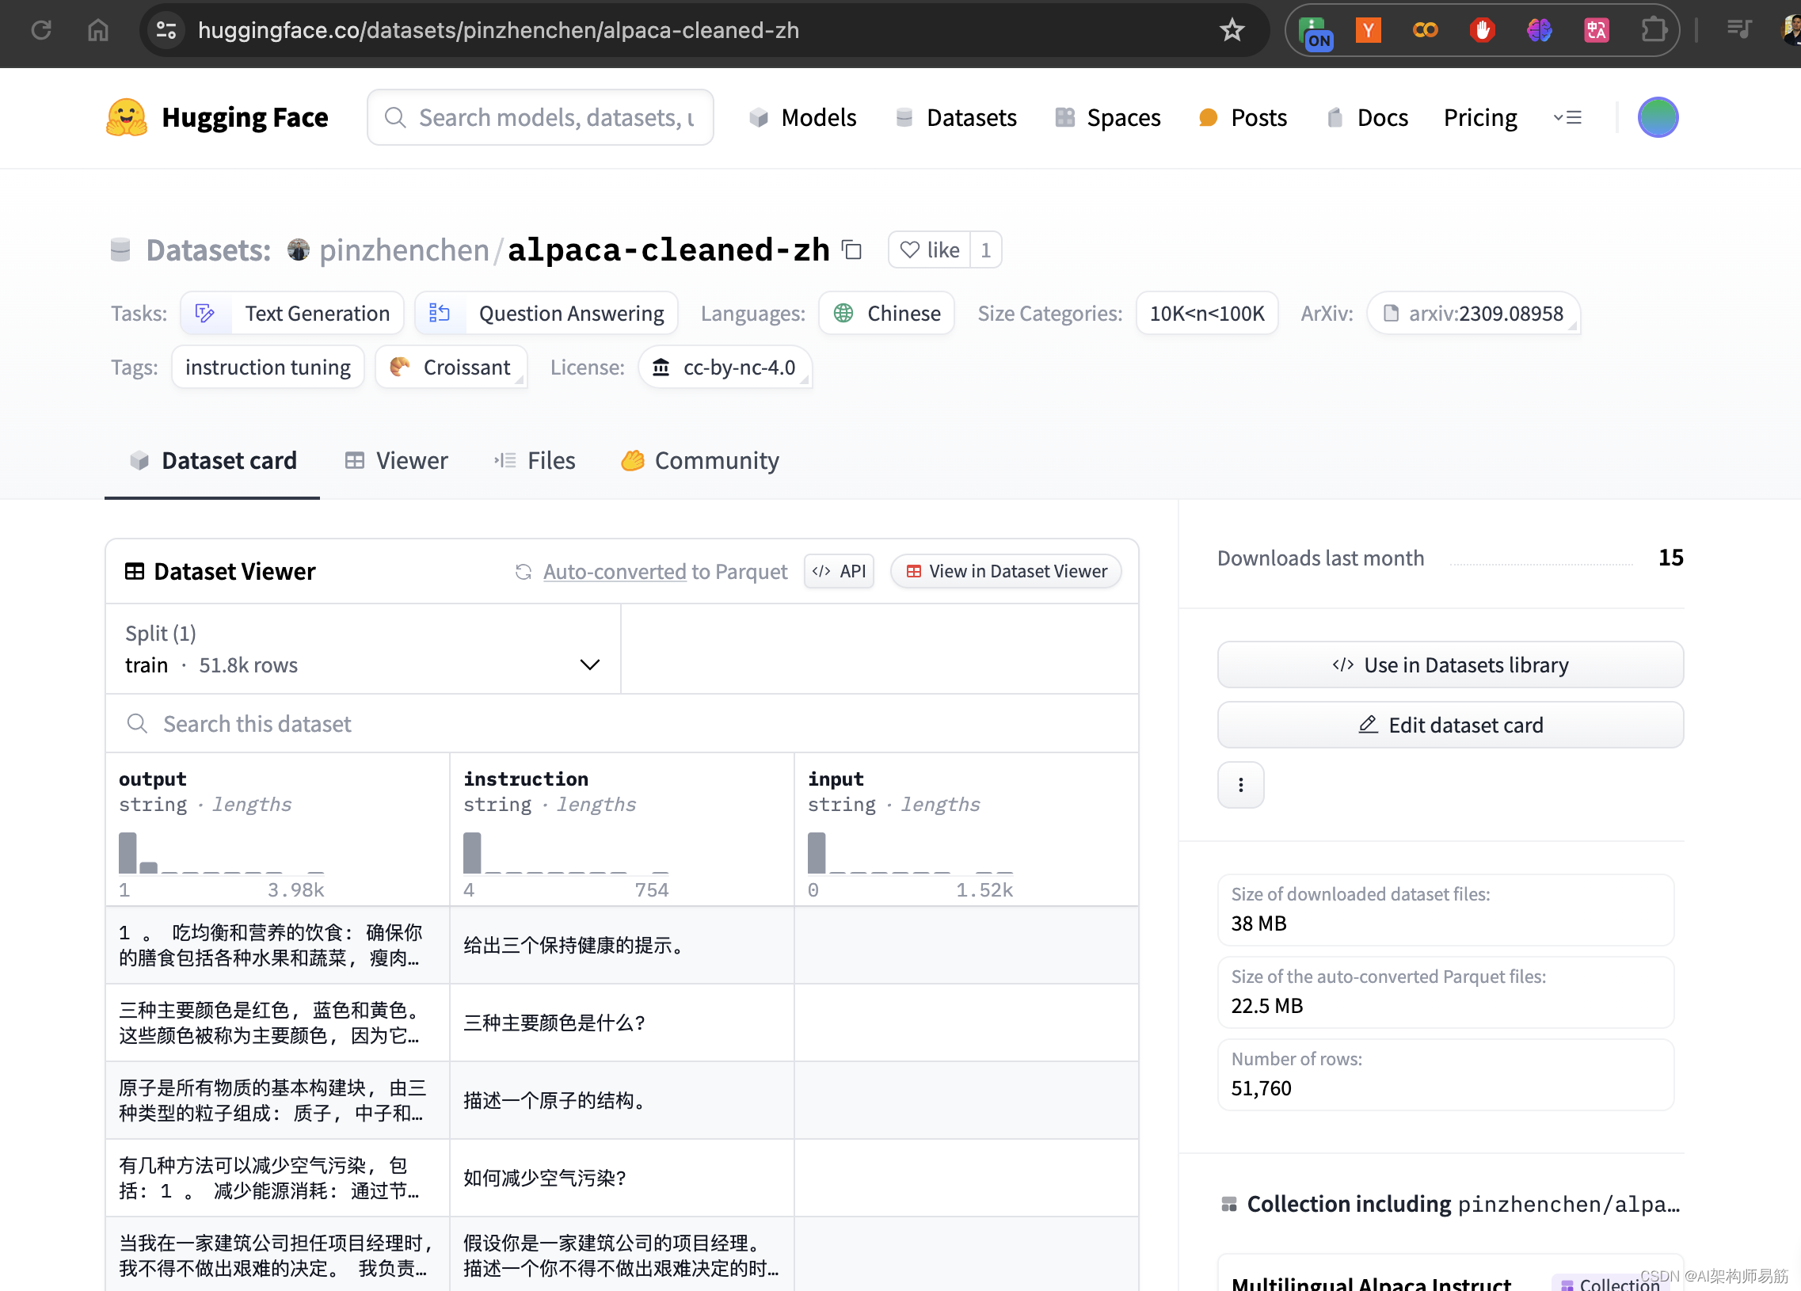
Task: Open pinzhenchen's author avatar
Action: [299, 250]
